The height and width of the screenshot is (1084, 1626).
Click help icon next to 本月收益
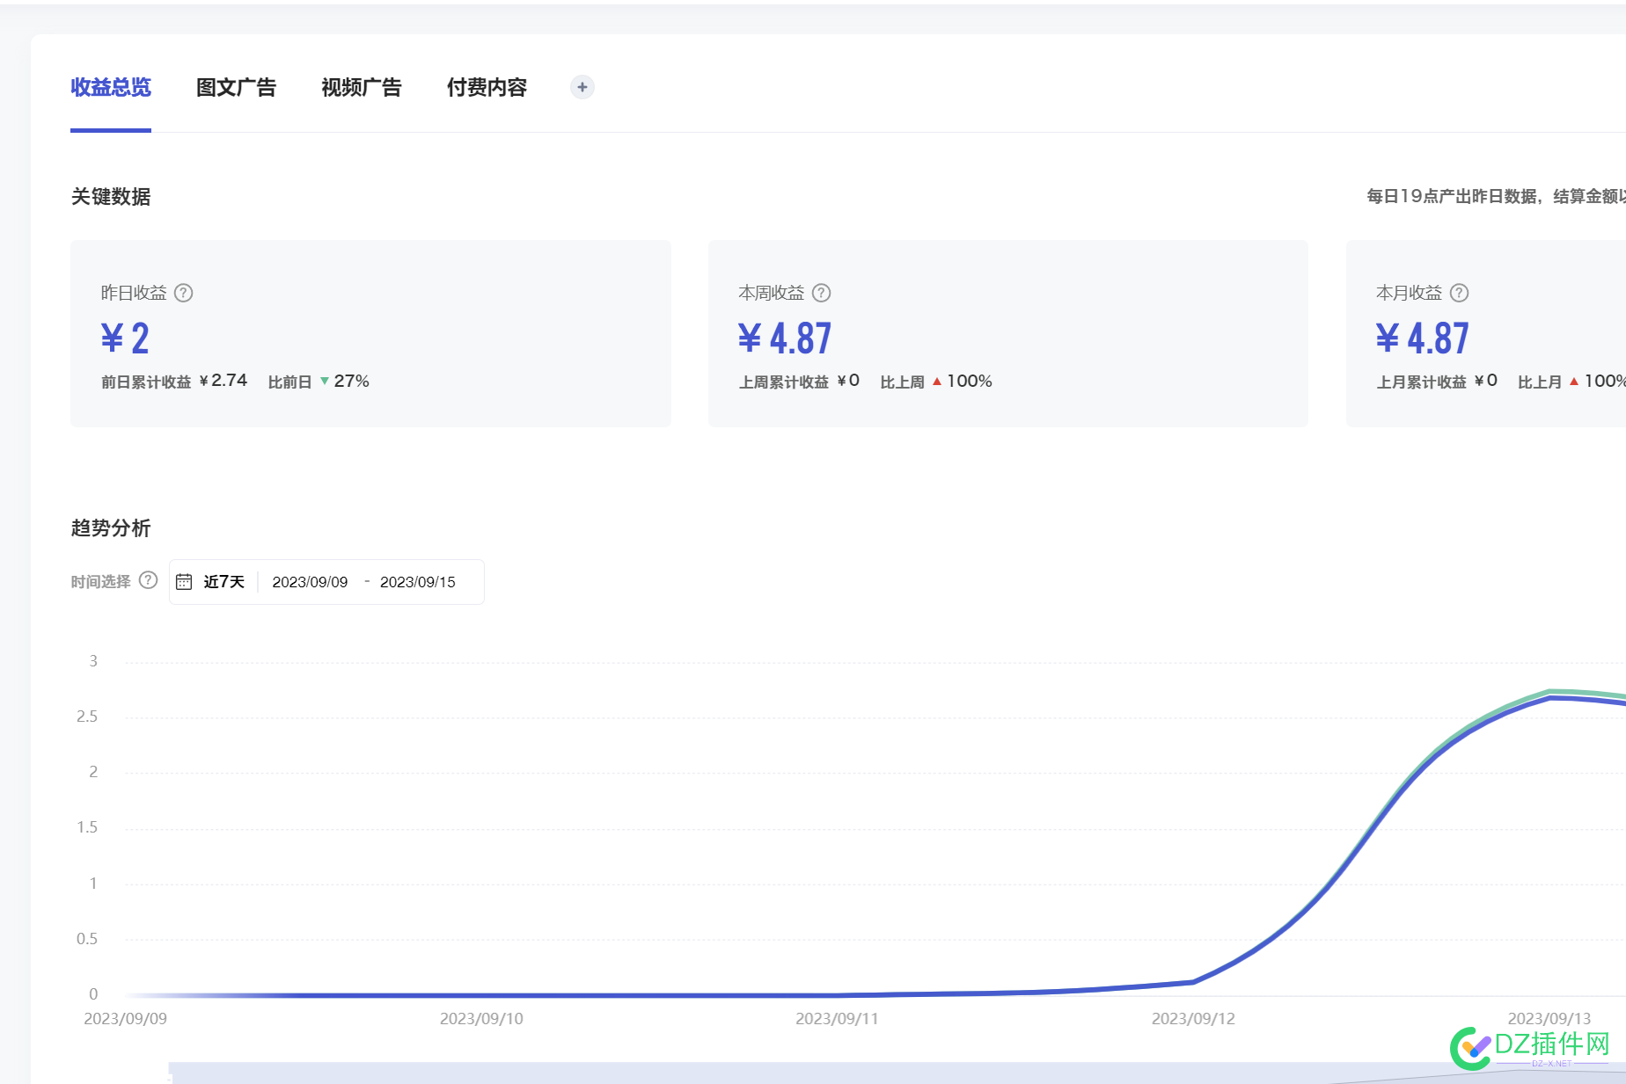click(x=1459, y=293)
